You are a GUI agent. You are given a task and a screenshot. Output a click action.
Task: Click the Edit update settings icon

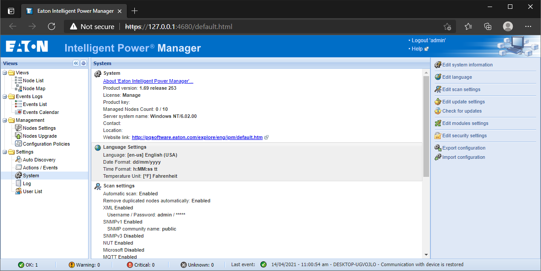pos(438,102)
